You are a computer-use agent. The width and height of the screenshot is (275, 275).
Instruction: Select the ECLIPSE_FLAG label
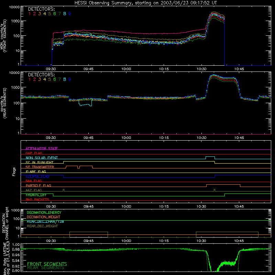(37, 176)
